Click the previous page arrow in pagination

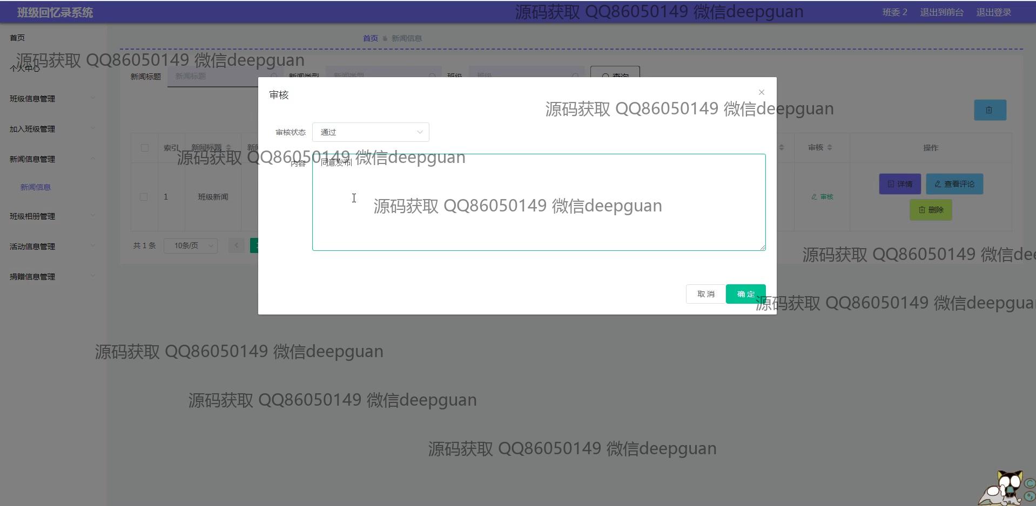coord(236,245)
